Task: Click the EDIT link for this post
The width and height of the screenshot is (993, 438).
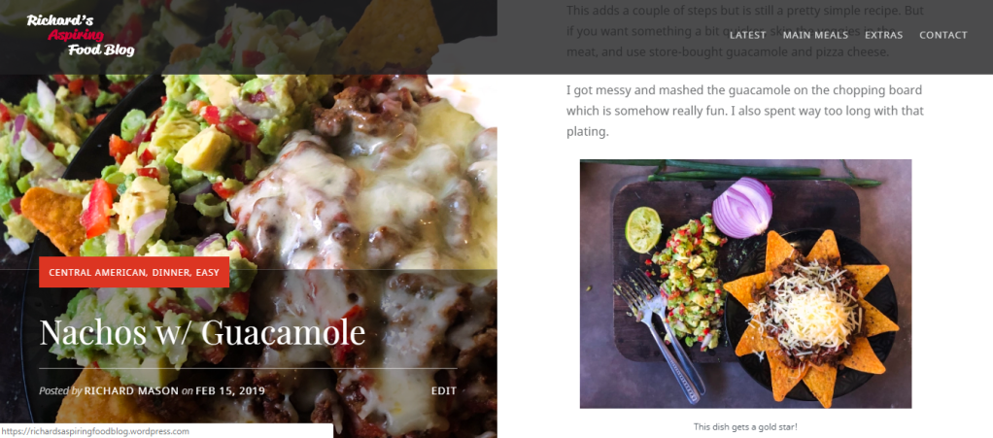Action: [x=443, y=391]
